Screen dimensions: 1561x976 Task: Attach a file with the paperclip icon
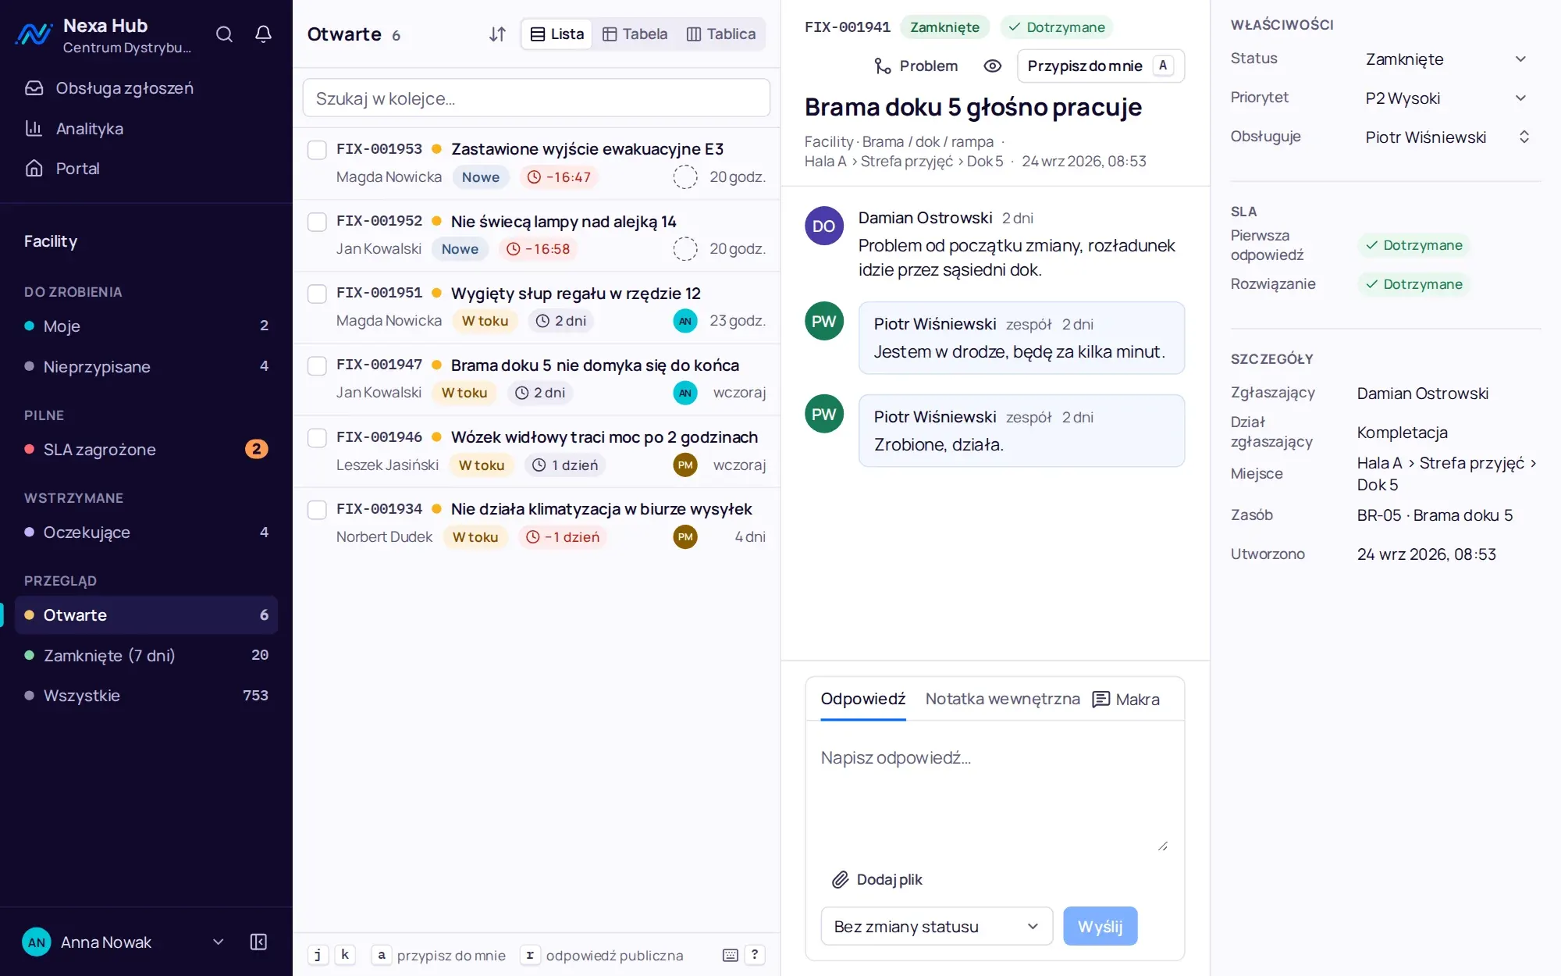click(x=840, y=880)
